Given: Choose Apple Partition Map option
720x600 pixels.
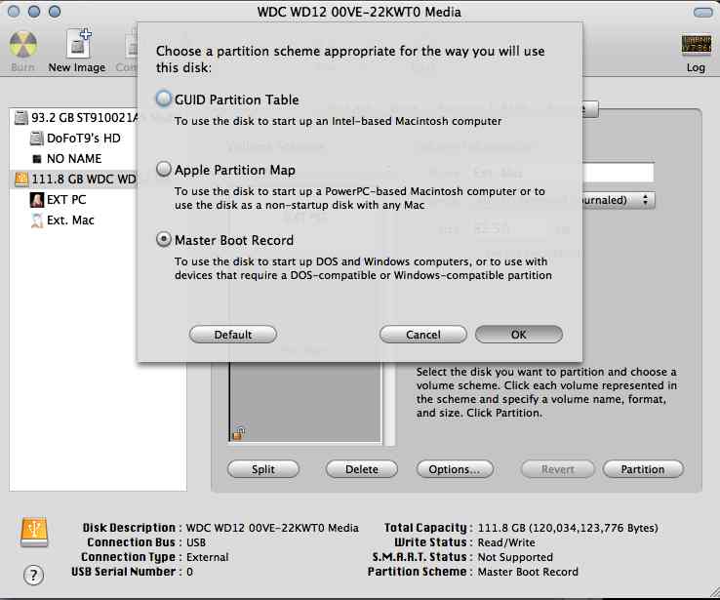Looking at the screenshot, I should click(x=164, y=170).
